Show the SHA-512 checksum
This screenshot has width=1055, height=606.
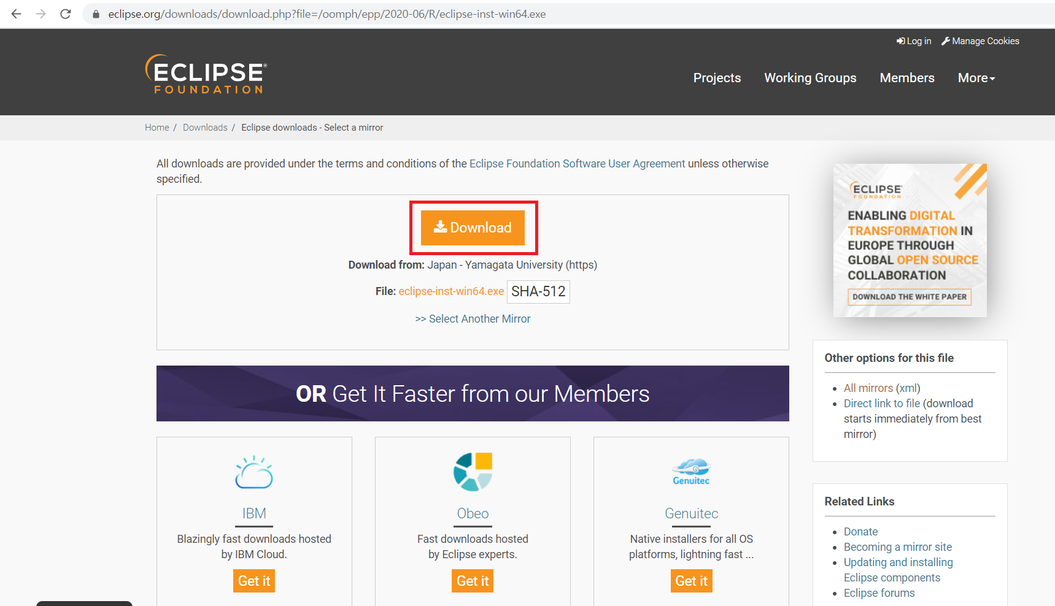pos(538,291)
